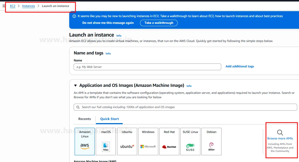This screenshot has height=162, width=299.
Task: Click the Browse more AMIs magnifier icon
Action: tap(280, 132)
